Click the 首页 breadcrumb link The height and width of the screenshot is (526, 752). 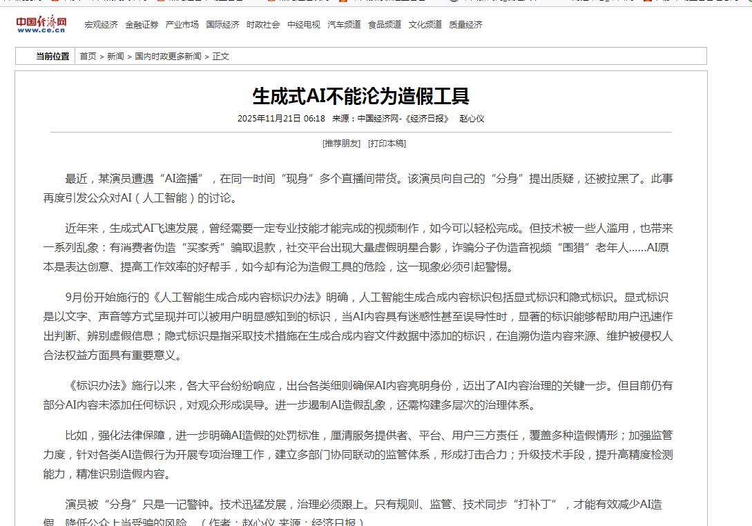pyautogui.click(x=88, y=57)
